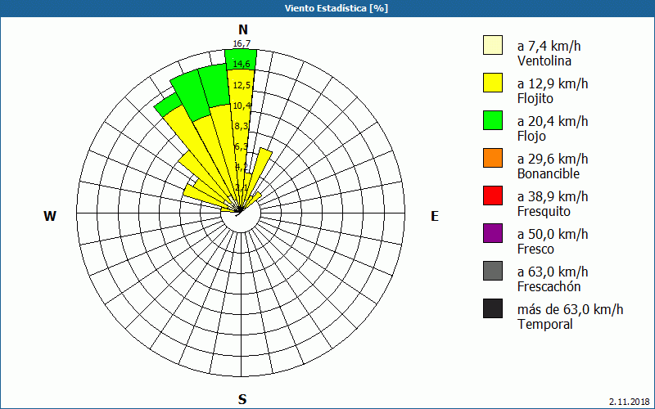Click the W compass label
Image resolution: width=655 pixels, height=409 pixels.
[50, 216]
